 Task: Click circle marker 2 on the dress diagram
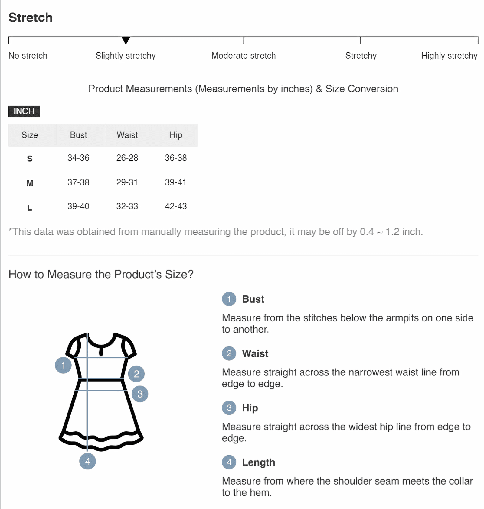tap(136, 374)
